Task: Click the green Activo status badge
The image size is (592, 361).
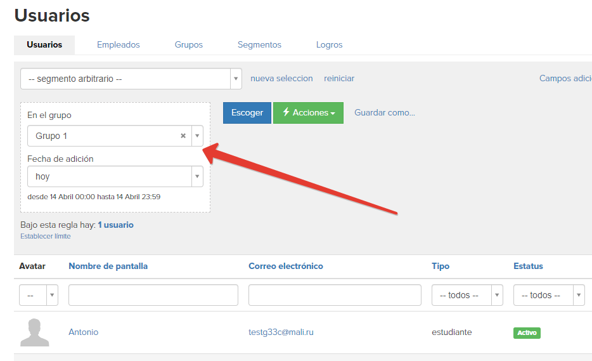Action: (x=527, y=332)
